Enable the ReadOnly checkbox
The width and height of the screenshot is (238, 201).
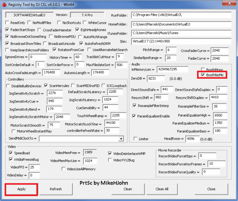(x=7, y=22)
